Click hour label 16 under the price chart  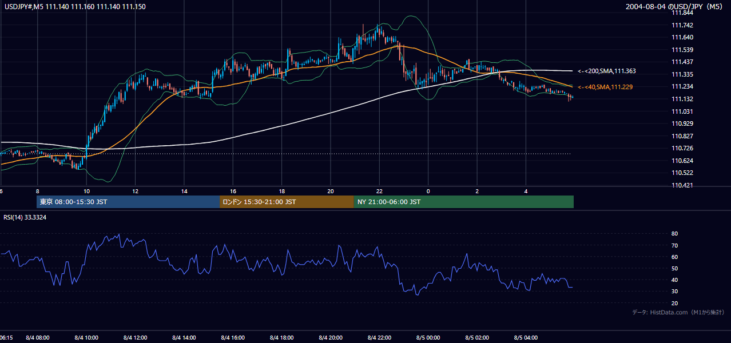(233, 191)
